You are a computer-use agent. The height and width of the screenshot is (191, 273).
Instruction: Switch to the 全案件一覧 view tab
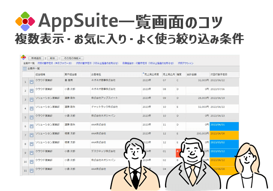pos(29,63)
